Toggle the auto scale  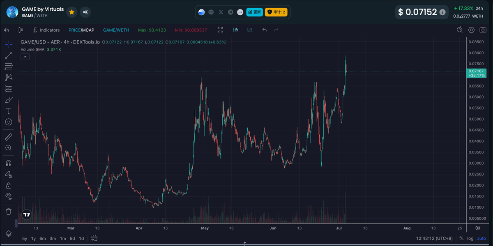click(x=481, y=238)
